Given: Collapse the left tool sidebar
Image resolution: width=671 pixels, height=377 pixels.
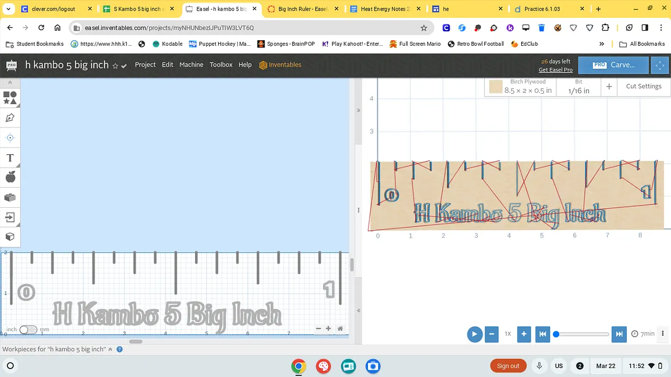Looking at the screenshot, I should (10, 83).
